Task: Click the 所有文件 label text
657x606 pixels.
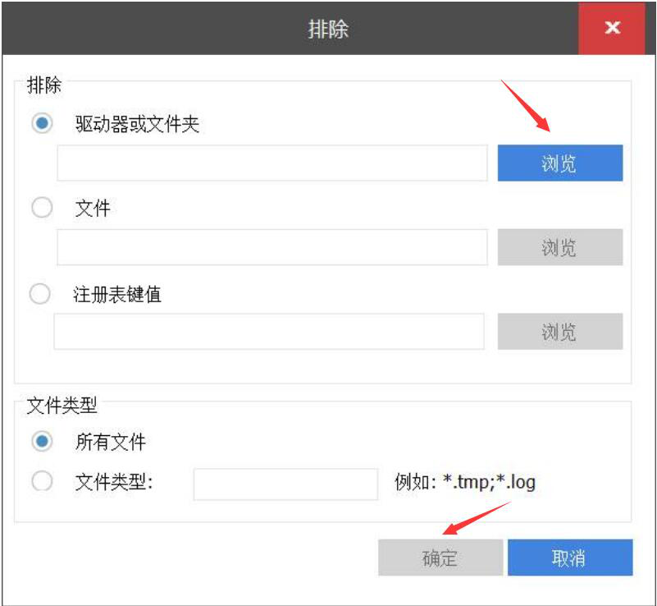Action: (110, 442)
